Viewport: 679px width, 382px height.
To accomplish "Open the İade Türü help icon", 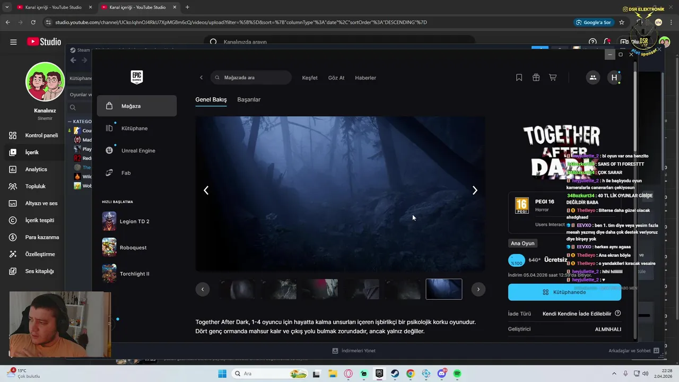I will click(x=617, y=314).
